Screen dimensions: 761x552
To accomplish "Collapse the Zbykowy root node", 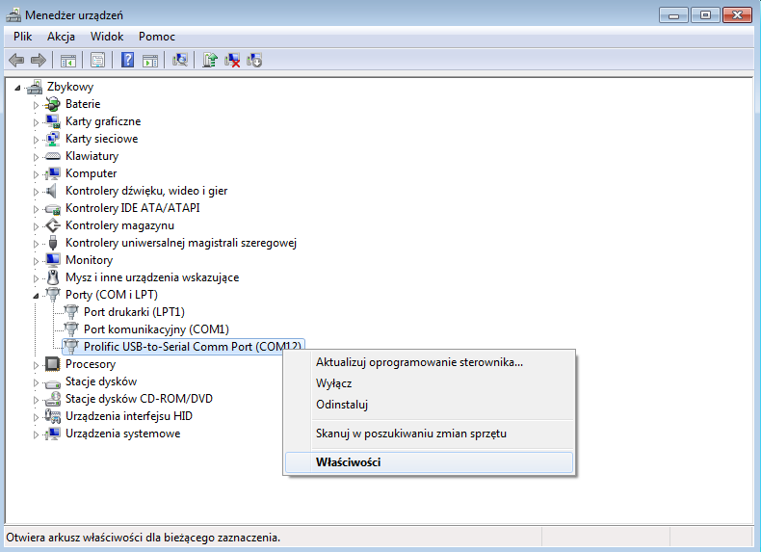I will [x=18, y=87].
